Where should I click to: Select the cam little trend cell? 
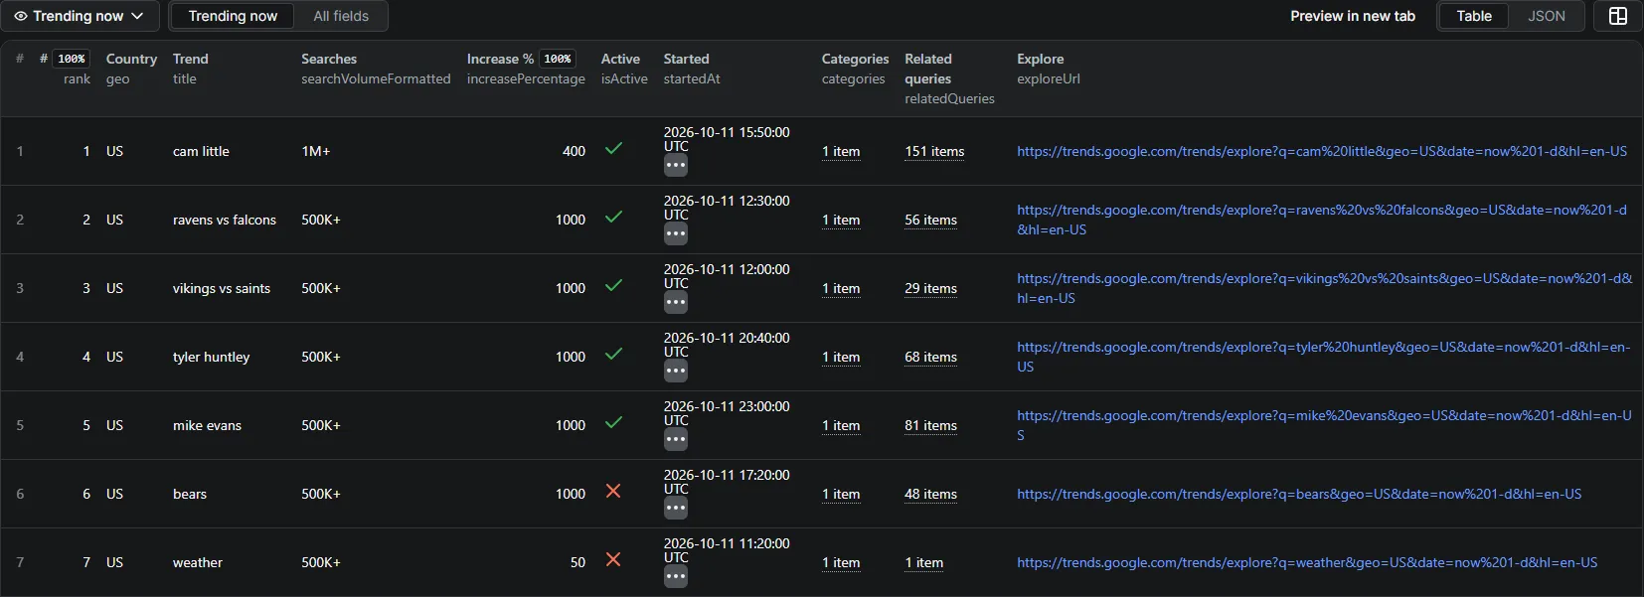[201, 152]
